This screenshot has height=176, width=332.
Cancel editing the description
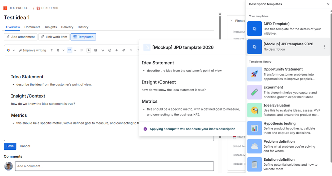point(25,146)
